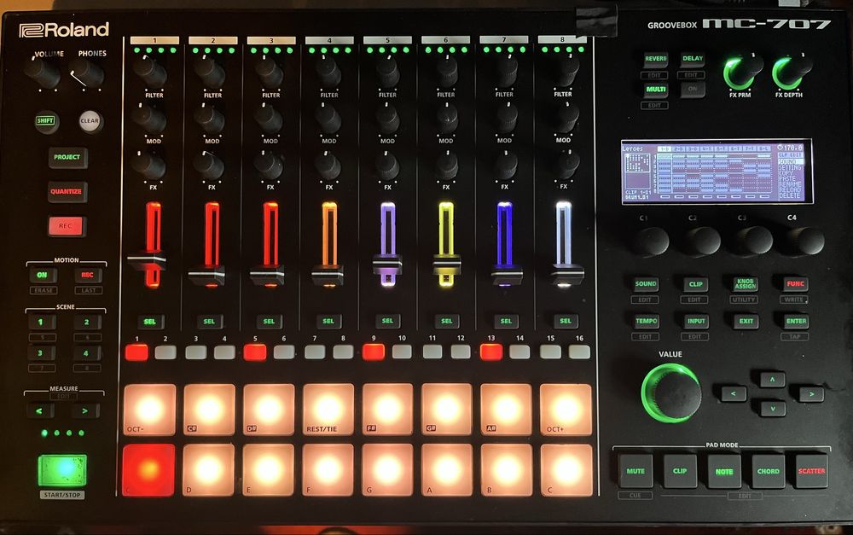
Task: Select Scene 3 button
Action: (41, 353)
